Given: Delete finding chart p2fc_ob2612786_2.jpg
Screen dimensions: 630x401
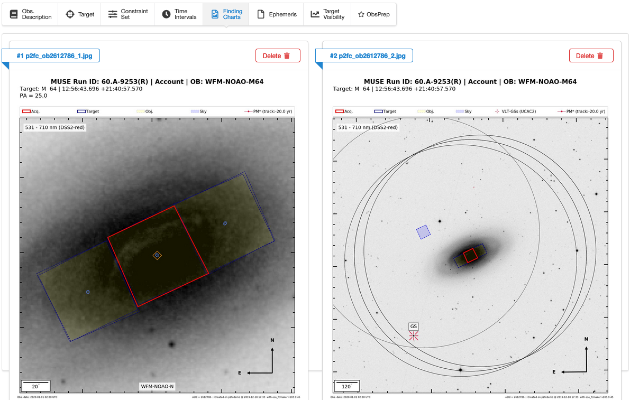Looking at the screenshot, I should pos(591,56).
